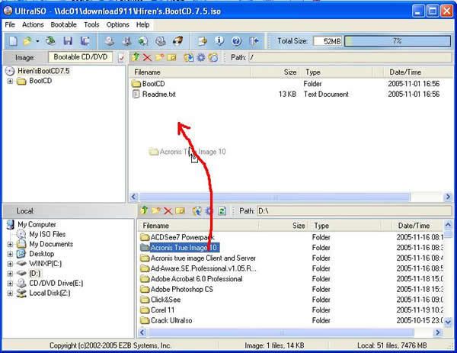Click the New Folder icon in Local toolbar
This screenshot has width=457, height=353.
(156, 210)
